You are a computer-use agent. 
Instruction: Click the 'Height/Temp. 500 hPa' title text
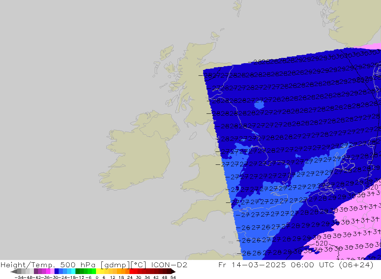tap(48, 265)
